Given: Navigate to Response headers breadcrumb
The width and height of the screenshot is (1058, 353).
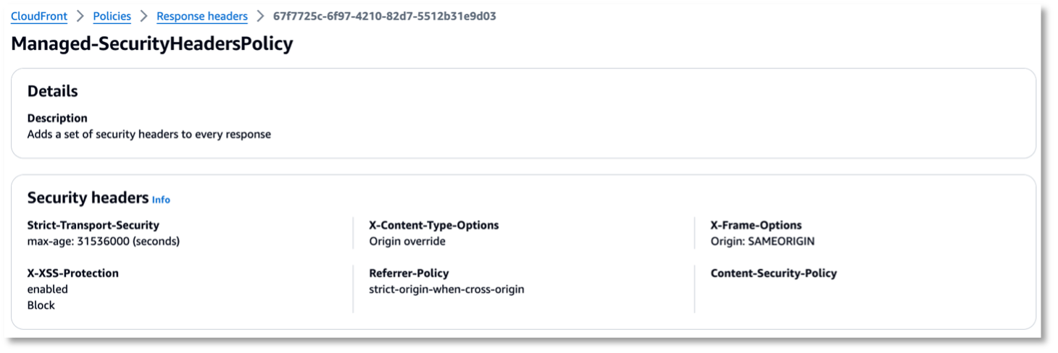Looking at the screenshot, I should click(x=201, y=16).
